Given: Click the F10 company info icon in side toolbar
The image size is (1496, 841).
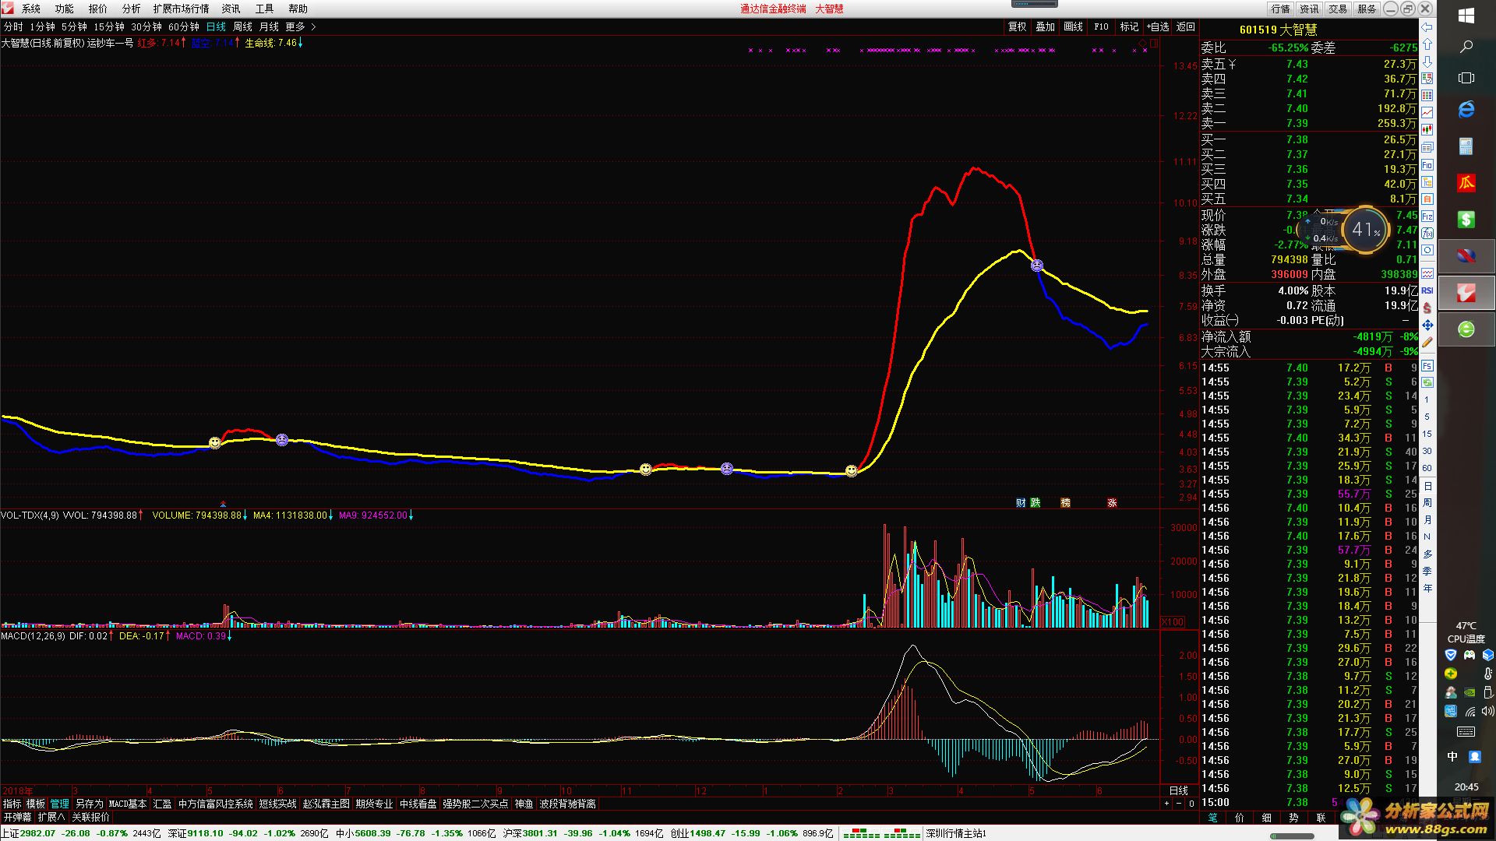Looking at the screenshot, I should (1427, 164).
